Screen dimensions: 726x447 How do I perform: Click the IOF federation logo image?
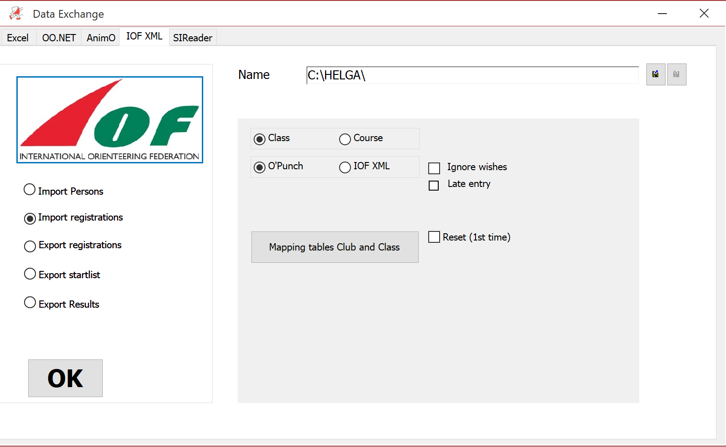[x=110, y=120]
